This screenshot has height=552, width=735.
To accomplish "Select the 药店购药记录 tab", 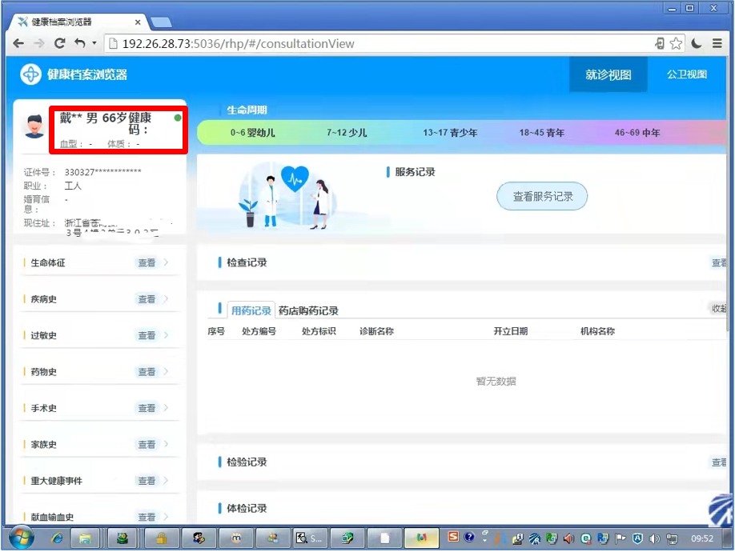I will click(308, 310).
